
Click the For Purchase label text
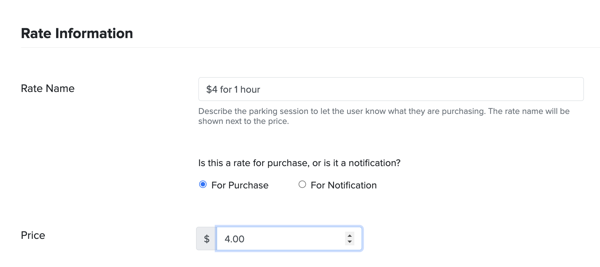240,185
